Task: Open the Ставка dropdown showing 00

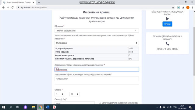Action: tap(74, 94)
